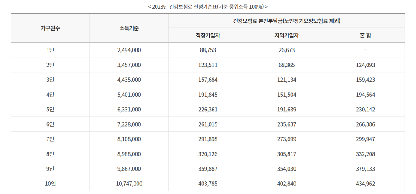Viewport: 416px width, 194px height.
Task: Click income value 5,401,000
Action: [x=129, y=95]
